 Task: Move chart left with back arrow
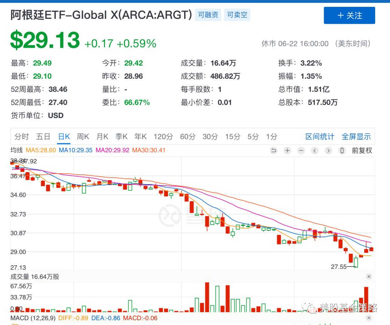[x=315, y=151]
